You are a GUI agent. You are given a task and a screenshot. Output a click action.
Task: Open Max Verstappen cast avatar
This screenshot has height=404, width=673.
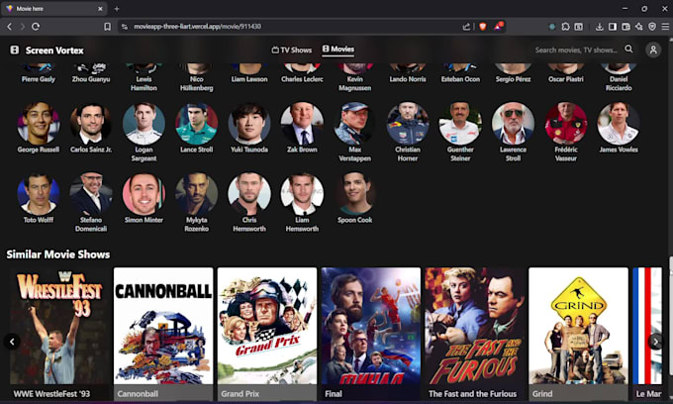coord(355,123)
